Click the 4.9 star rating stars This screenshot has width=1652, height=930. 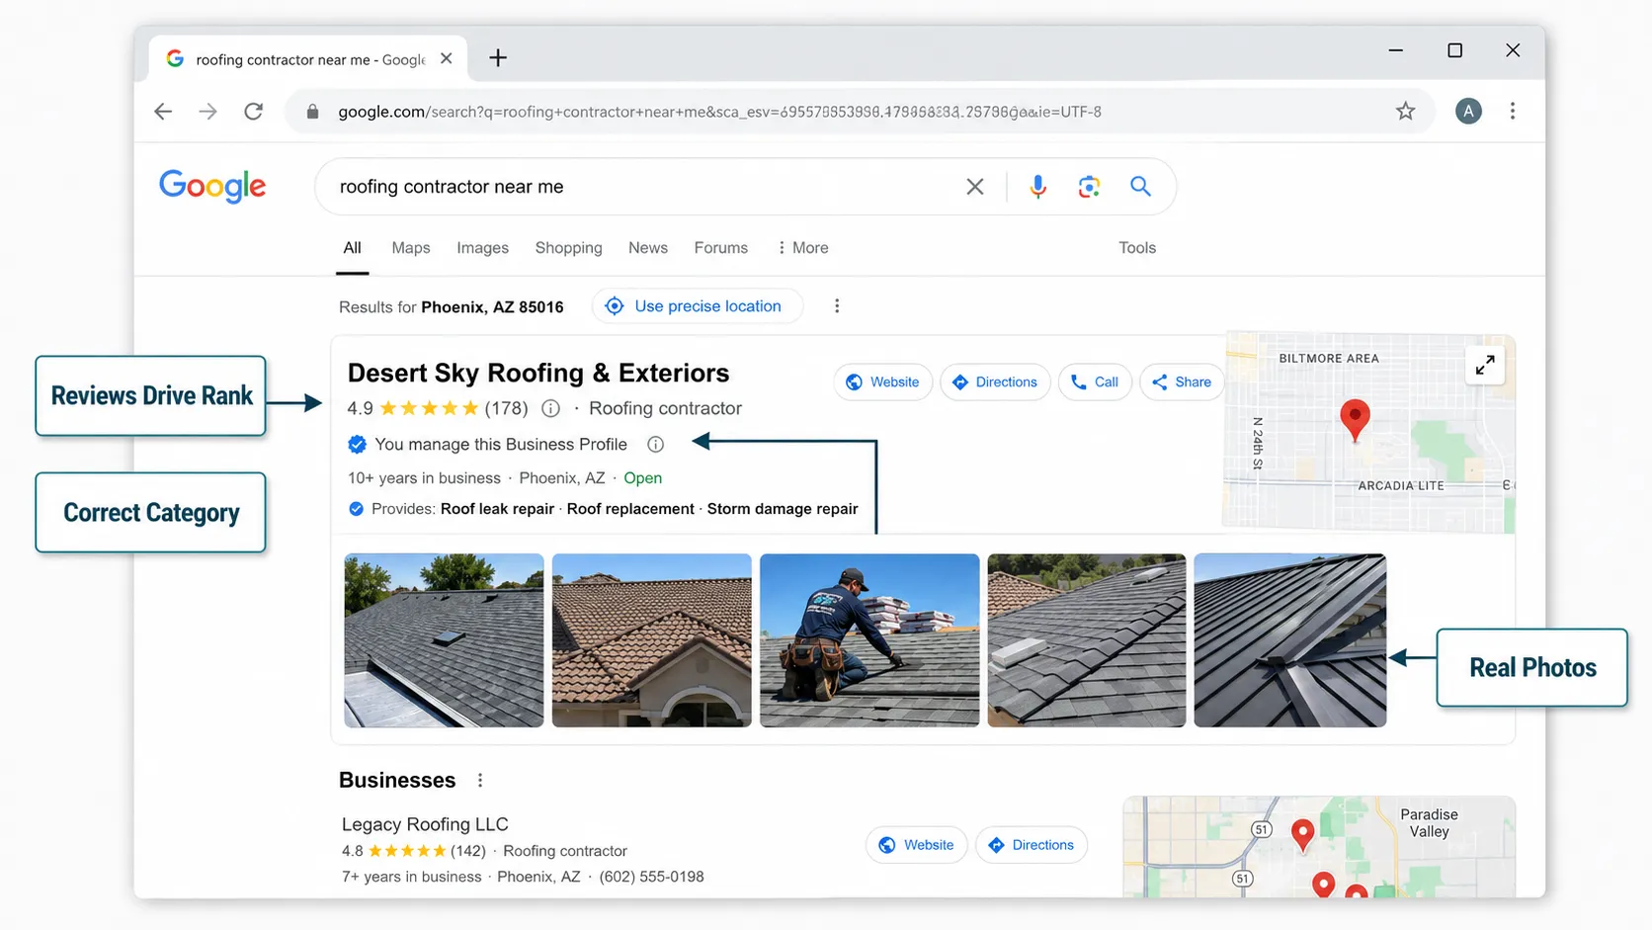coord(429,408)
